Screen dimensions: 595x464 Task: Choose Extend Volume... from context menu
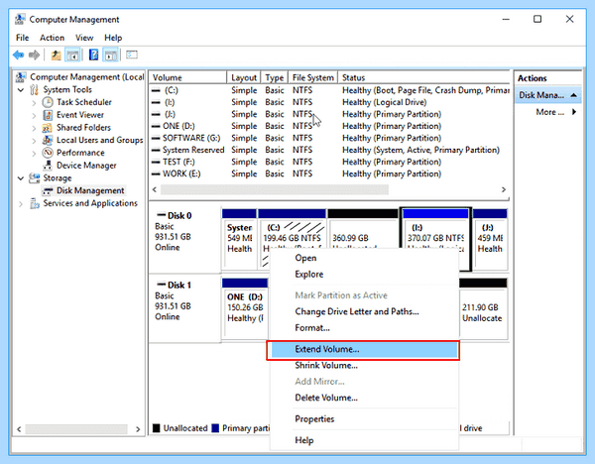(363, 349)
